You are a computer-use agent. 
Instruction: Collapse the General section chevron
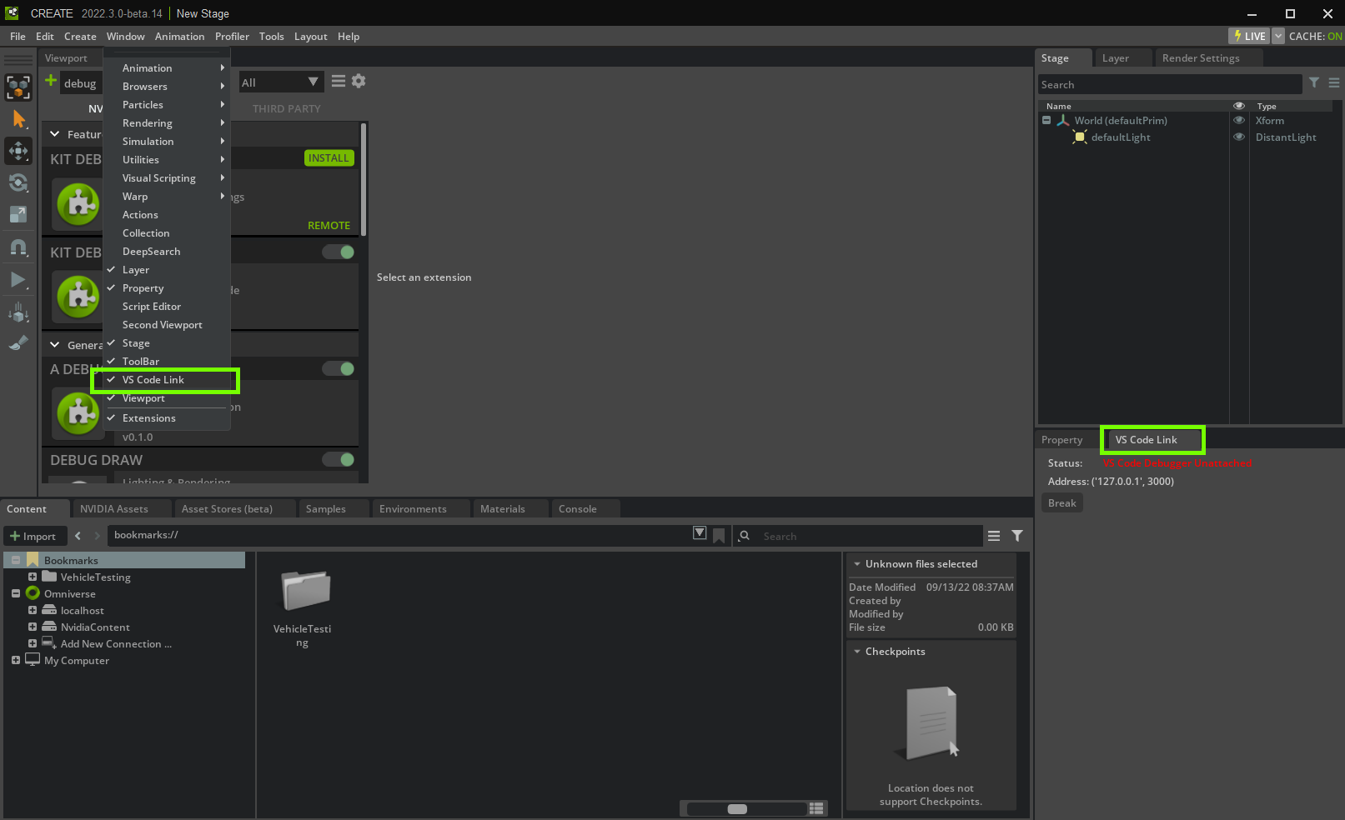click(x=55, y=345)
